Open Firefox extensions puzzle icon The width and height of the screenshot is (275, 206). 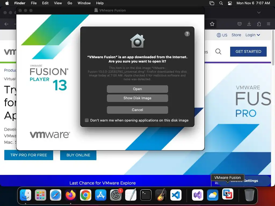click(x=259, y=24)
